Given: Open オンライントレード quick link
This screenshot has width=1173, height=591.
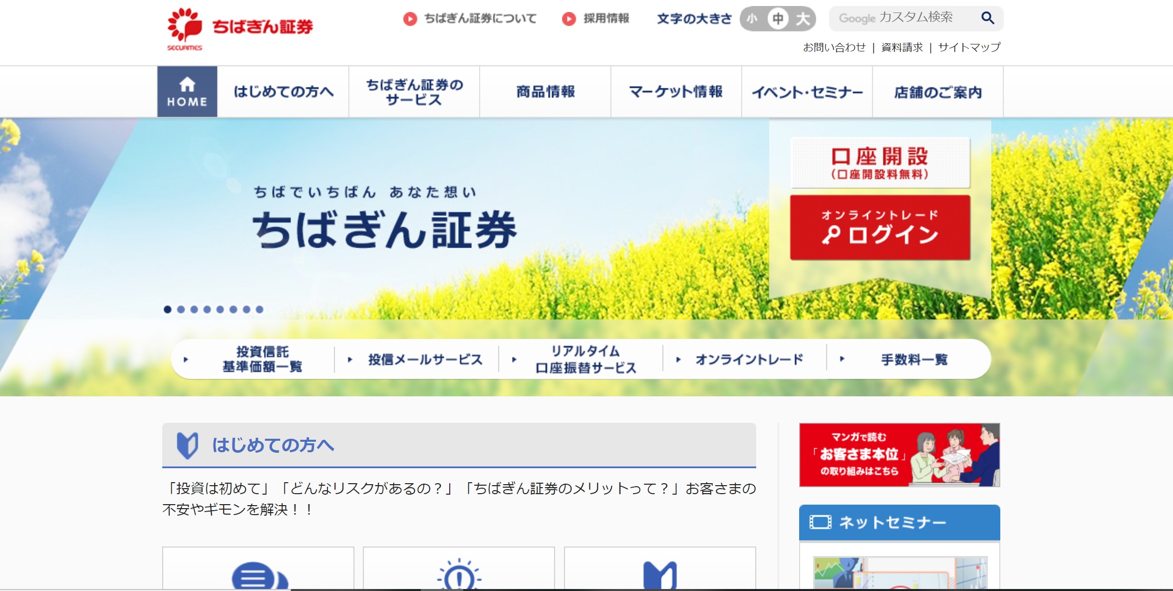Looking at the screenshot, I should point(749,359).
